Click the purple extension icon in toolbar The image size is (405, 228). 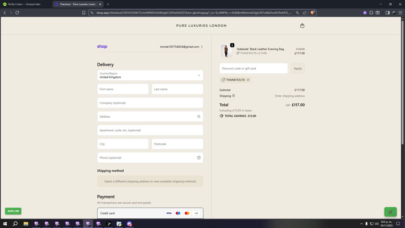pos(365,13)
